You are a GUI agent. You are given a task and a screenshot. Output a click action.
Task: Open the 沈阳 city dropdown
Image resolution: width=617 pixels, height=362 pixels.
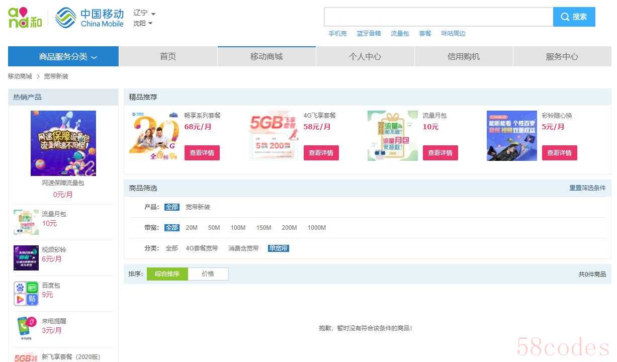[143, 23]
